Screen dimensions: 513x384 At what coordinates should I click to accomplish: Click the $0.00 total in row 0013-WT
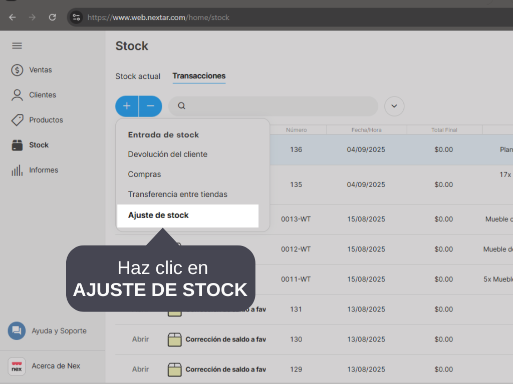point(444,219)
